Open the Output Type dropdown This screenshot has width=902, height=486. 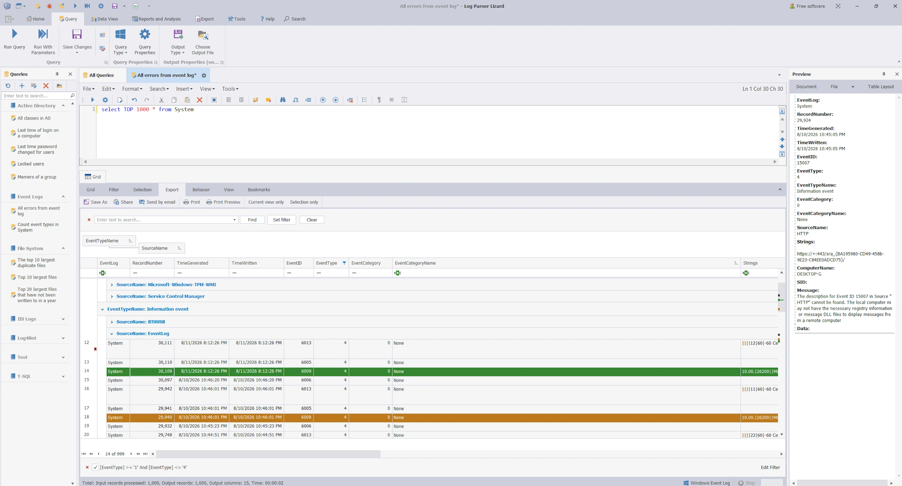(x=178, y=42)
